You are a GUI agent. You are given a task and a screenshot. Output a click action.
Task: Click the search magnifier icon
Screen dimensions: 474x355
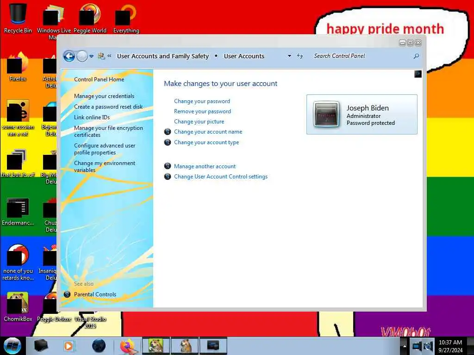click(416, 56)
